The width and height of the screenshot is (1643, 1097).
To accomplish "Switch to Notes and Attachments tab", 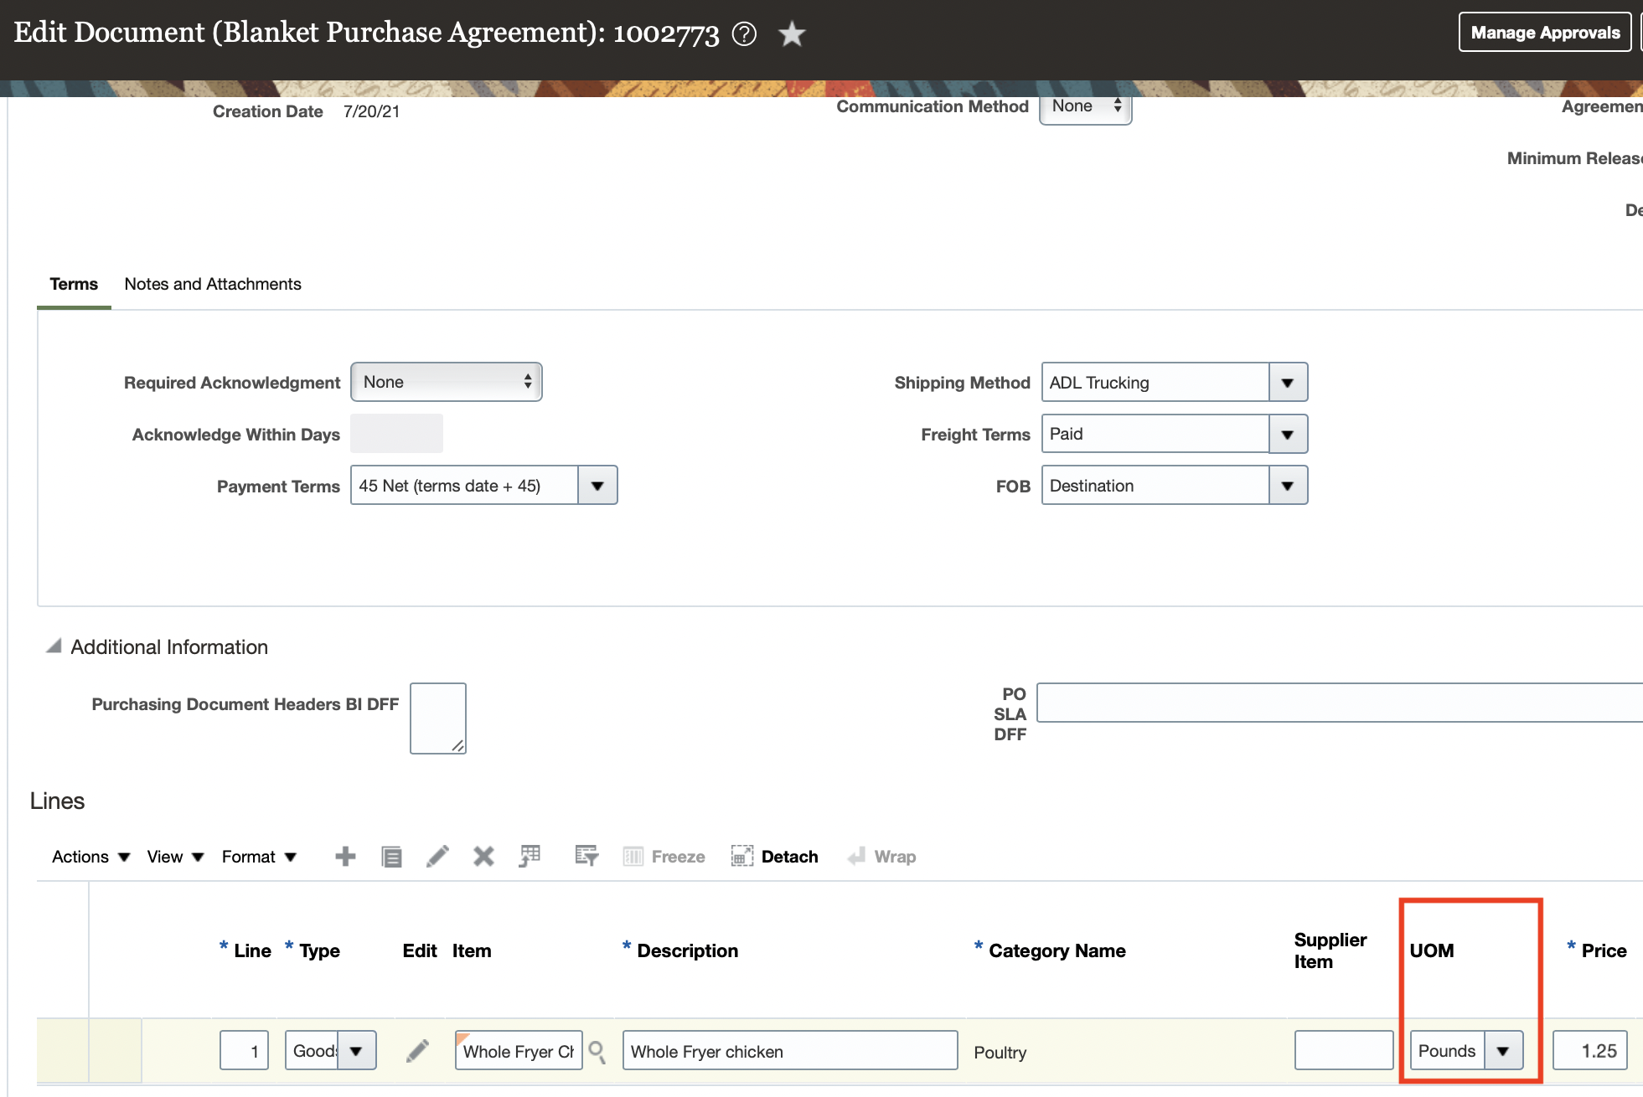I will coord(213,284).
